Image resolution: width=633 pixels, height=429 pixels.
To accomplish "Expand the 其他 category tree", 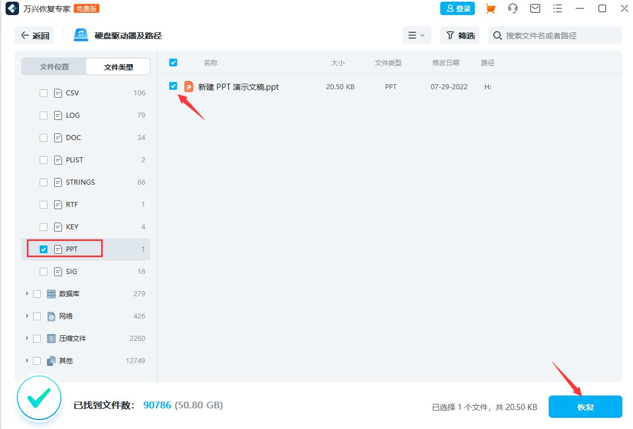I will click(x=27, y=360).
